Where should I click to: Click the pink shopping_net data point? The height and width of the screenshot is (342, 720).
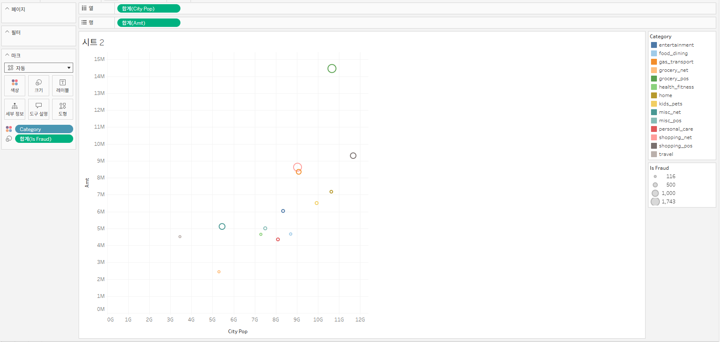(297, 167)
